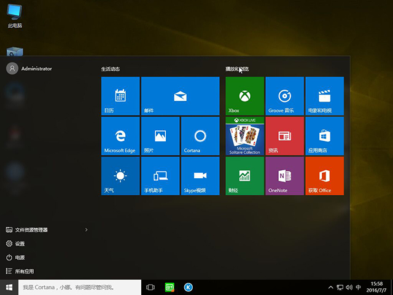Expand 文件资源管理器 jump list arrow

[x=86, y=230]
